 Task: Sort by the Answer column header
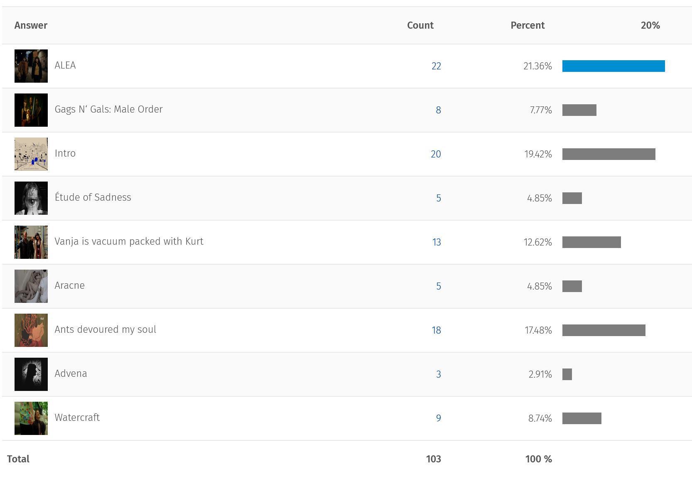click(x=31, y=25)
